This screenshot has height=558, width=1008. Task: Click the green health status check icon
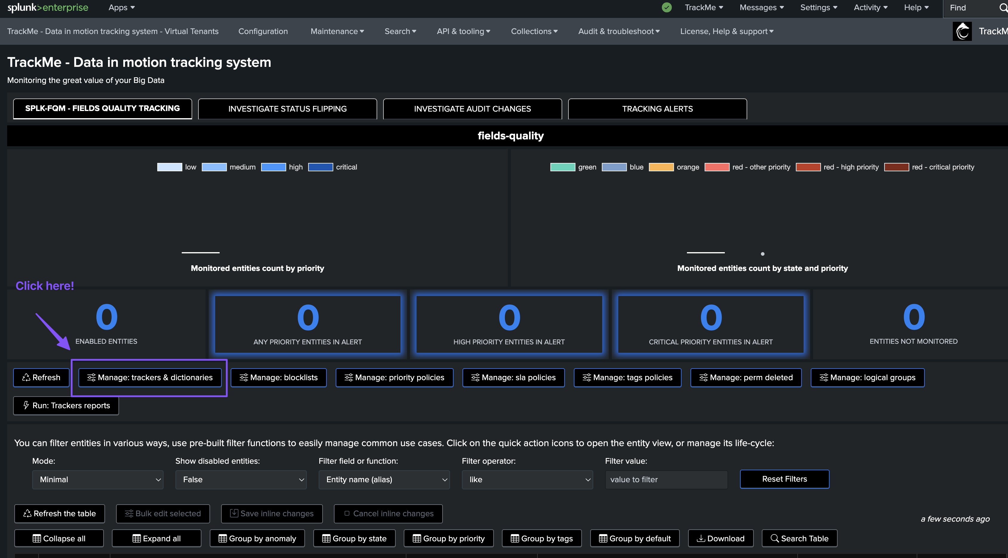tap(666, 7)
